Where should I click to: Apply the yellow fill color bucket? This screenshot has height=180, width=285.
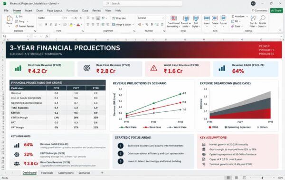tap(71, 25)
